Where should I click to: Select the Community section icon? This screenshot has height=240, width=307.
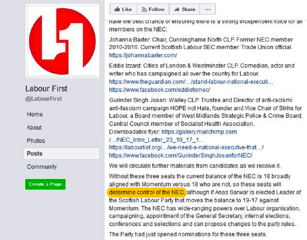coord(42,167)
